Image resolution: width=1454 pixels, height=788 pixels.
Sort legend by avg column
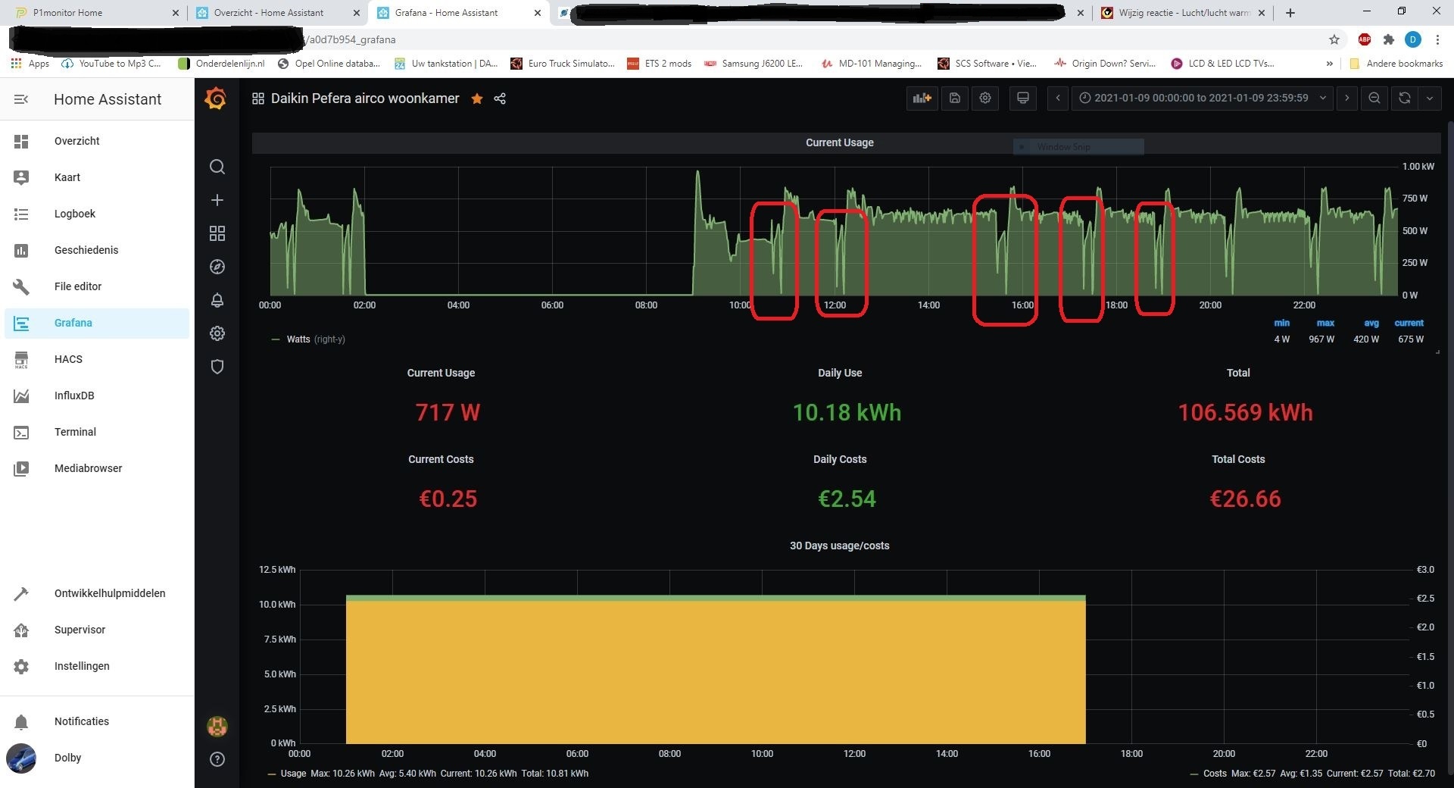pyautogui.click(x=1371, y=323)
